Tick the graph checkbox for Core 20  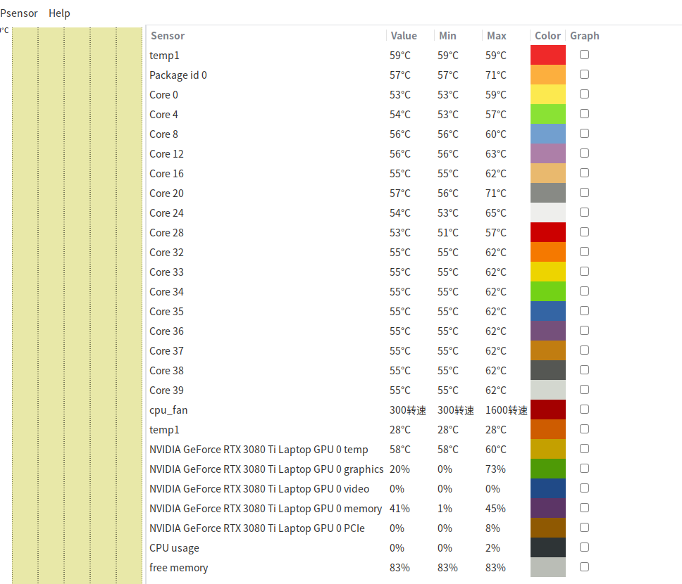coord(584,193)
